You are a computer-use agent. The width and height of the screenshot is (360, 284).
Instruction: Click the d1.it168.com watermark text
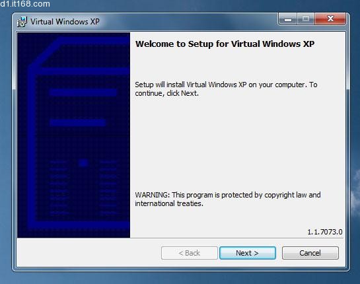coord(25,4)
